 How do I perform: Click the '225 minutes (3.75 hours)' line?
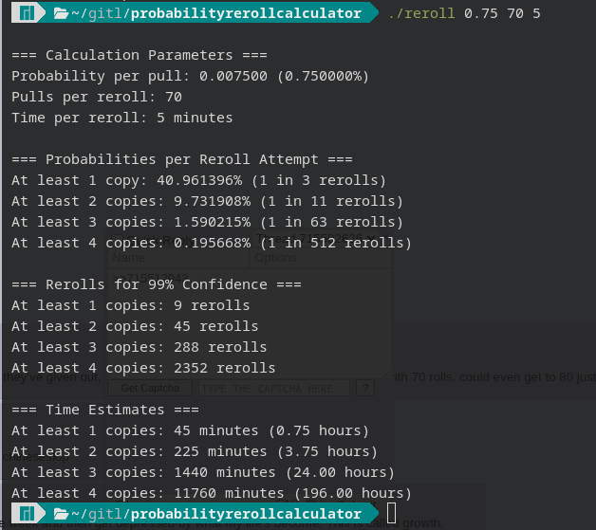click(195, 452)
